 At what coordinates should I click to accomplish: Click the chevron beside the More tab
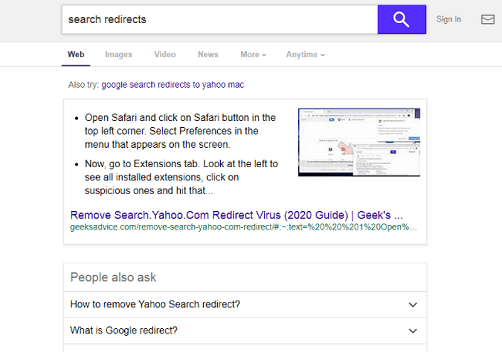point(264,55)
